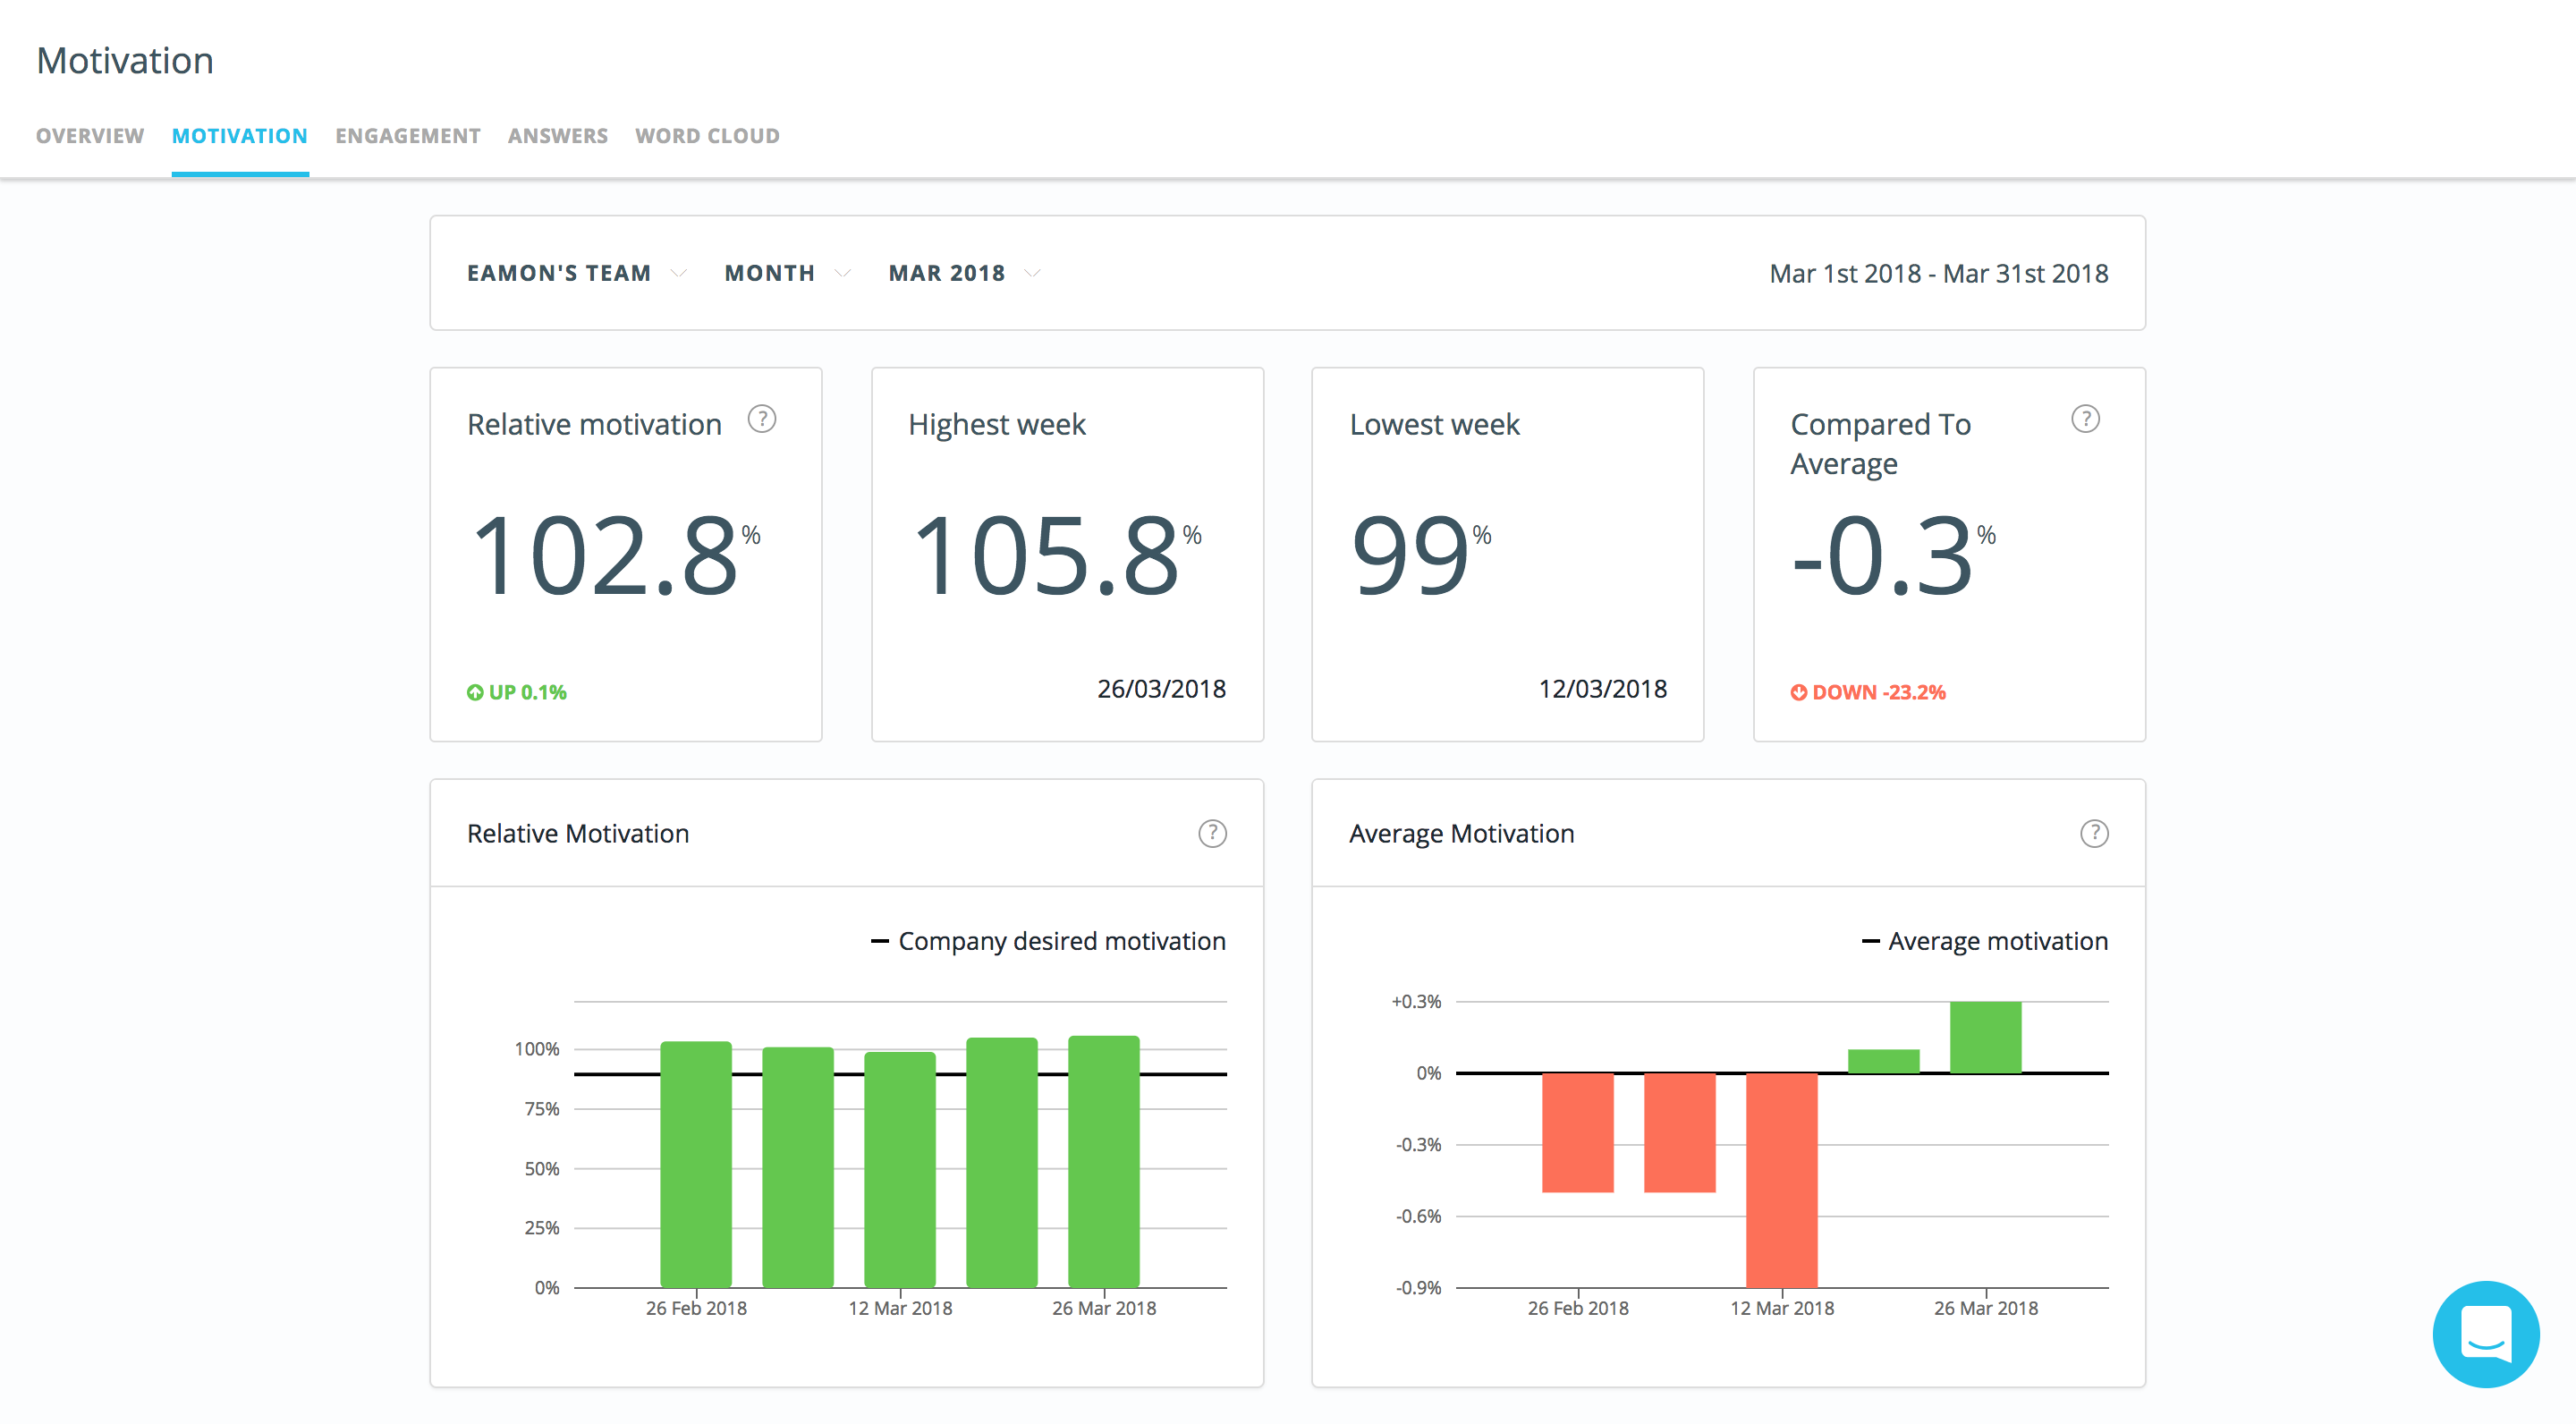The width and height of the screenshot is (2576, 1424).
Task: Click help icon beside Relative motivation card
Action: [762, 419]
